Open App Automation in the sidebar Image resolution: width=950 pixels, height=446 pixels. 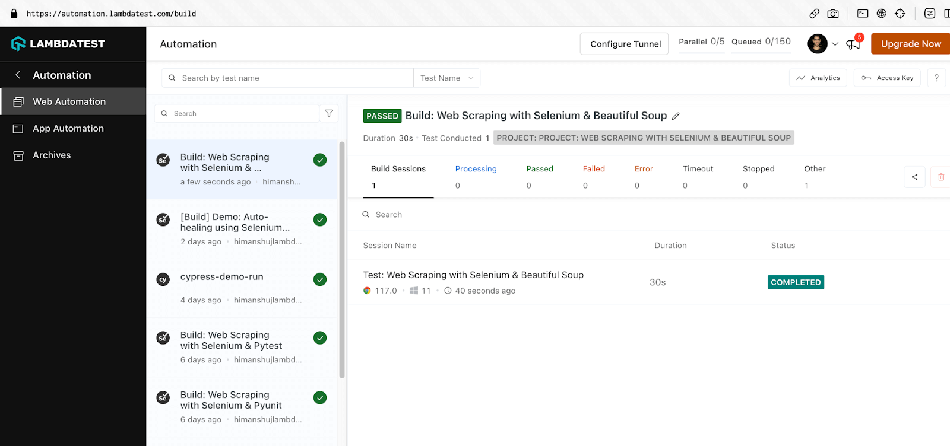click(x=73, y=128)
